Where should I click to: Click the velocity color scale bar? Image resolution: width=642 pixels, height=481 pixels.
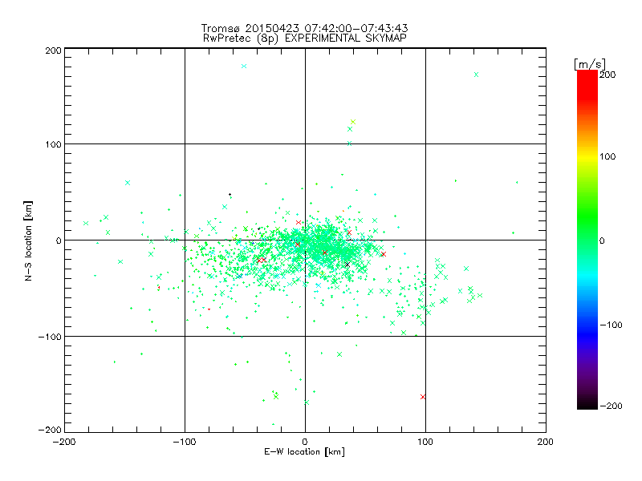click(x=587, y=239)
